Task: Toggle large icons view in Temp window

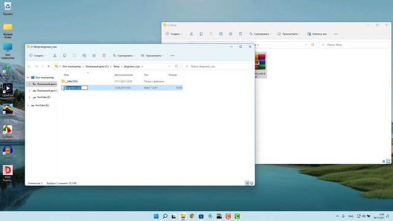Action: click(388, 161)
